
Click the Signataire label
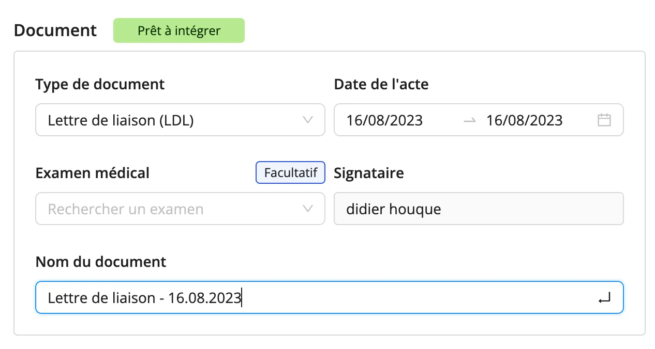(369, 173)
